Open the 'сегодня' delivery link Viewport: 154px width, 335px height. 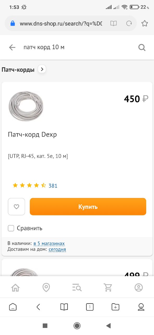click(57, 249)
